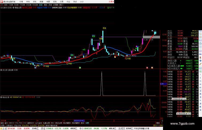Select the 私募主图 indicator tab

46,123
